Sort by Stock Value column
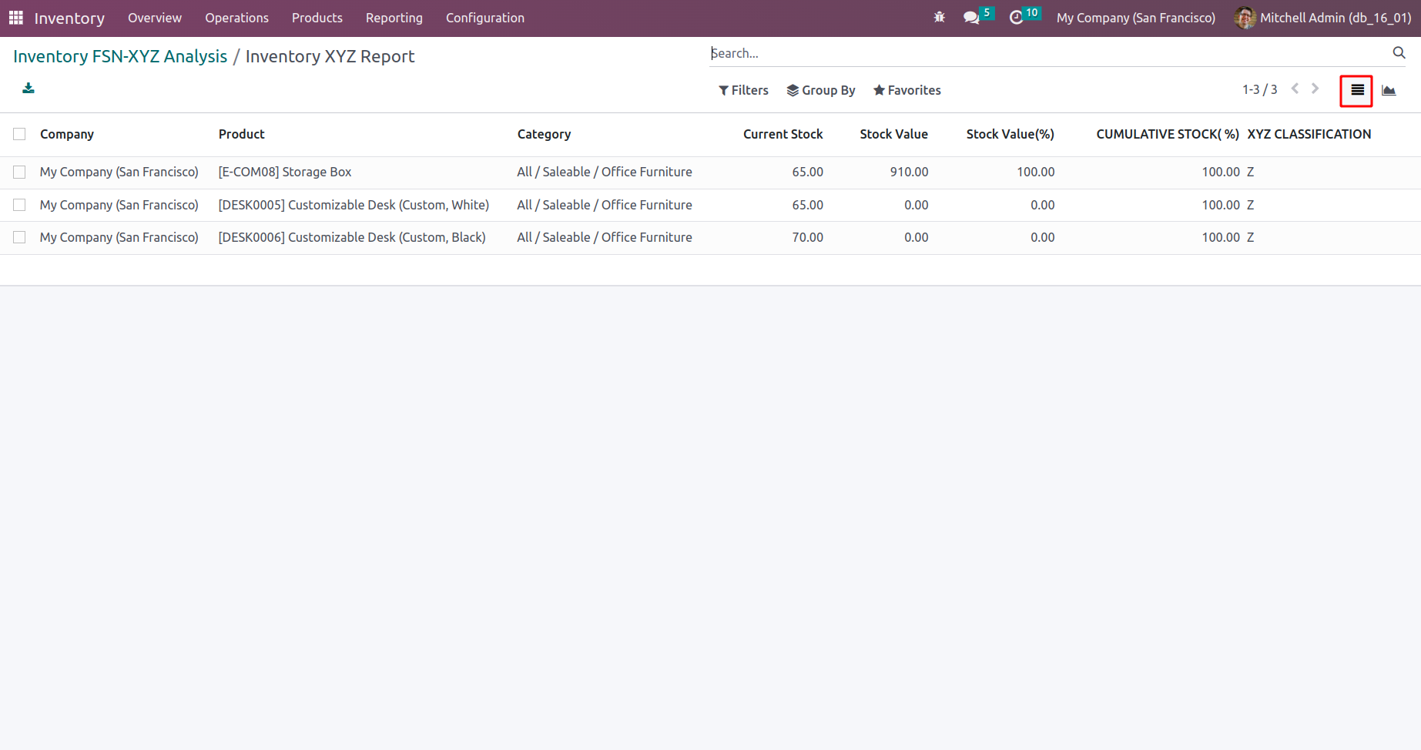 coord(894,134)
